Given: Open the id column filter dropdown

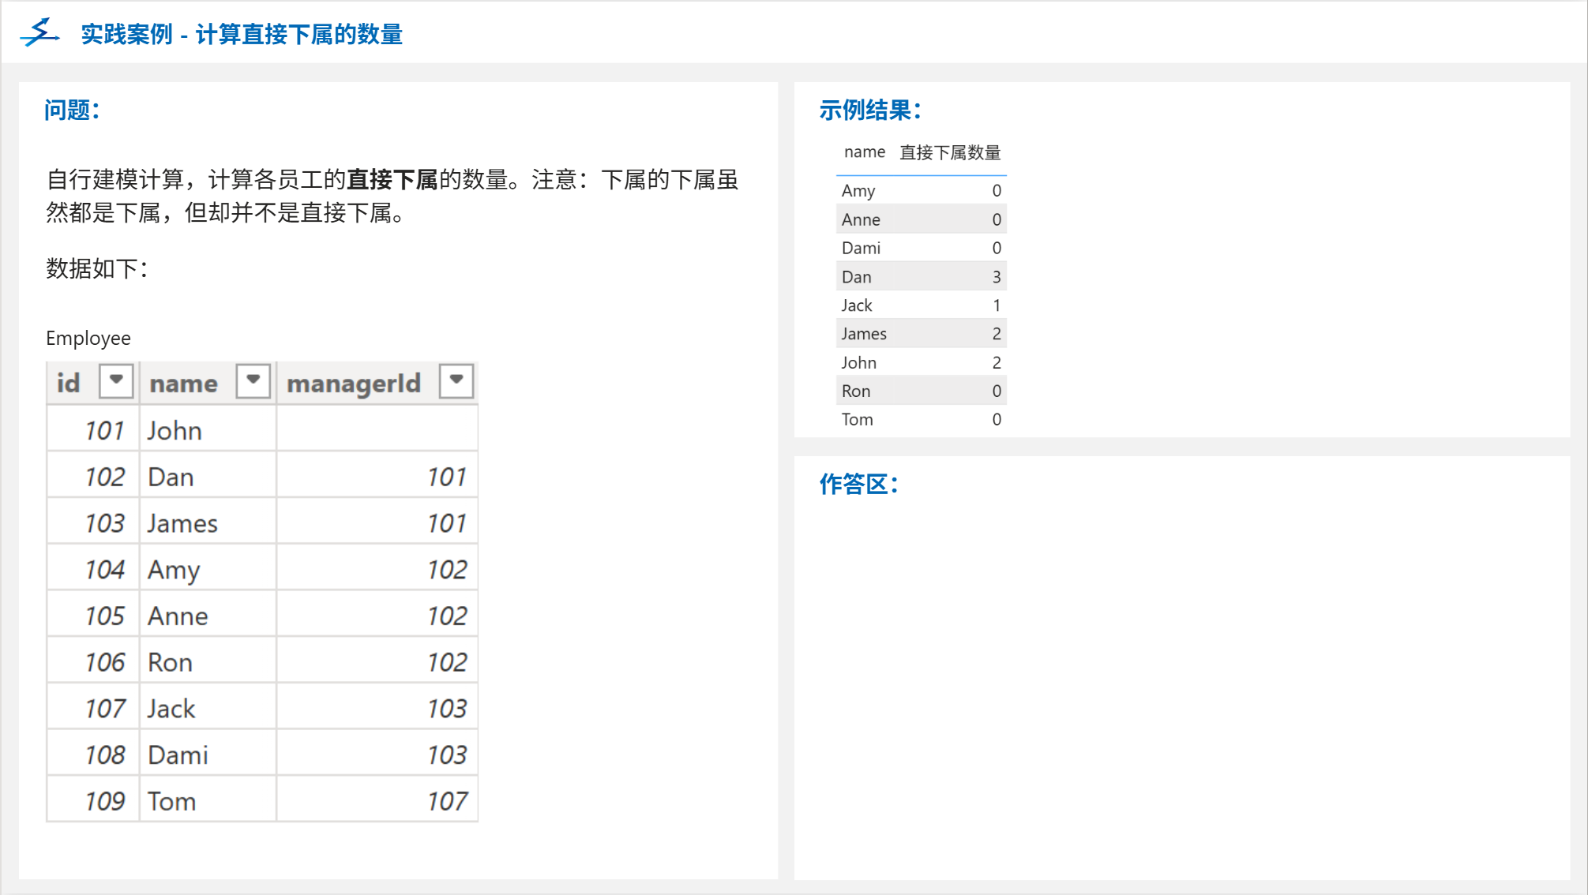Looking at the screenshot, I should click(x=116, y=381).
